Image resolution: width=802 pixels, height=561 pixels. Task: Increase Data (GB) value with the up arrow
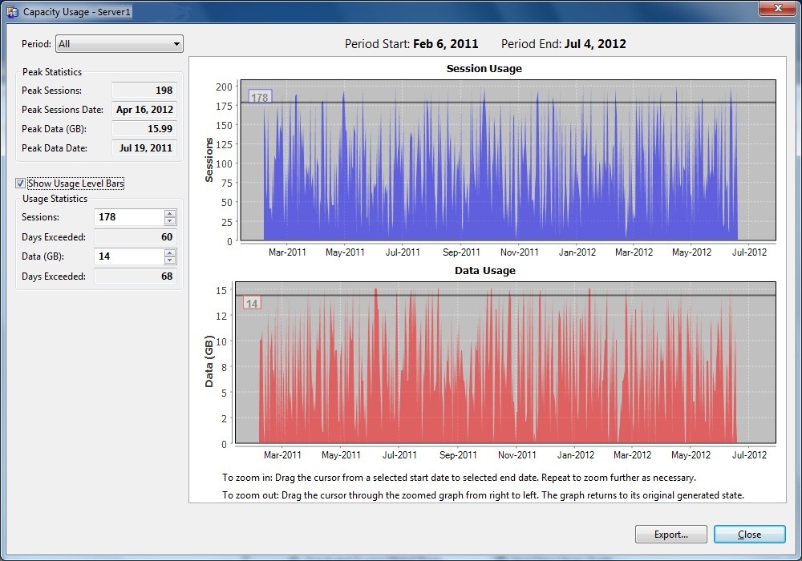click(x=169, y=252)
